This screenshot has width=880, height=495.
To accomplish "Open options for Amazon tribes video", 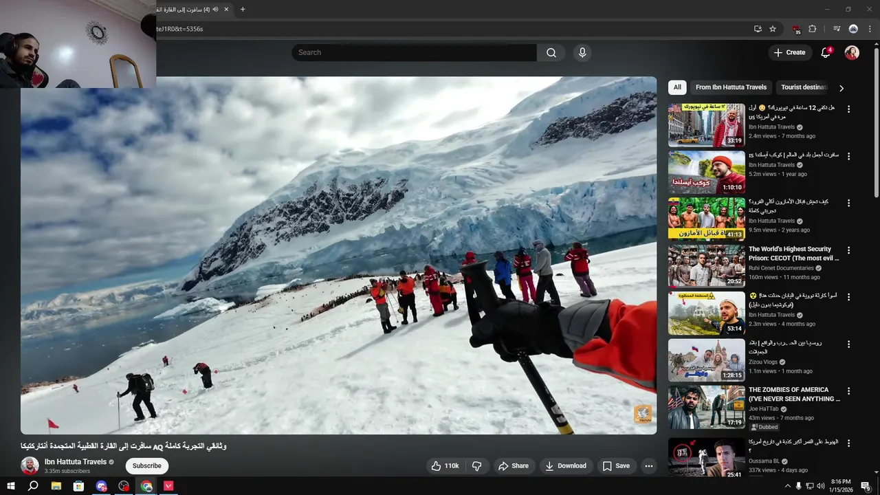I will pos(848,203).
